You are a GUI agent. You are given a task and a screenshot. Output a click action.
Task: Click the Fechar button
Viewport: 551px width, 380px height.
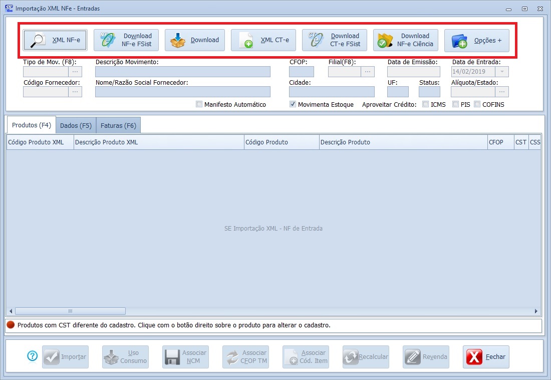click(x=486, y=357)
